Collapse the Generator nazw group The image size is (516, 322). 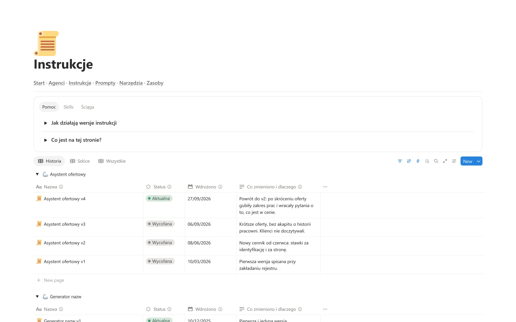point(37,297)
